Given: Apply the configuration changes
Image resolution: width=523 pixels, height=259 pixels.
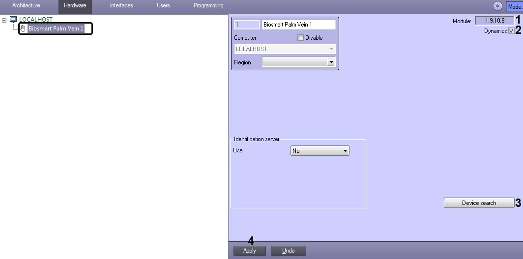Looking at the screenshot, I should pyautogui.click(x=250, y=251).
